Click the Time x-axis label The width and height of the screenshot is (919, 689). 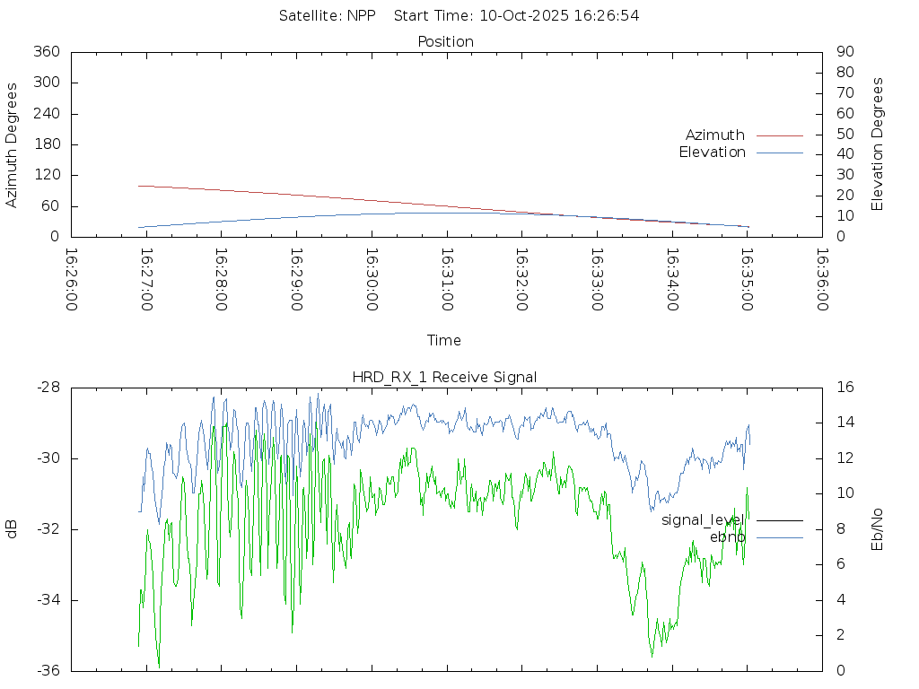[444, 341]
